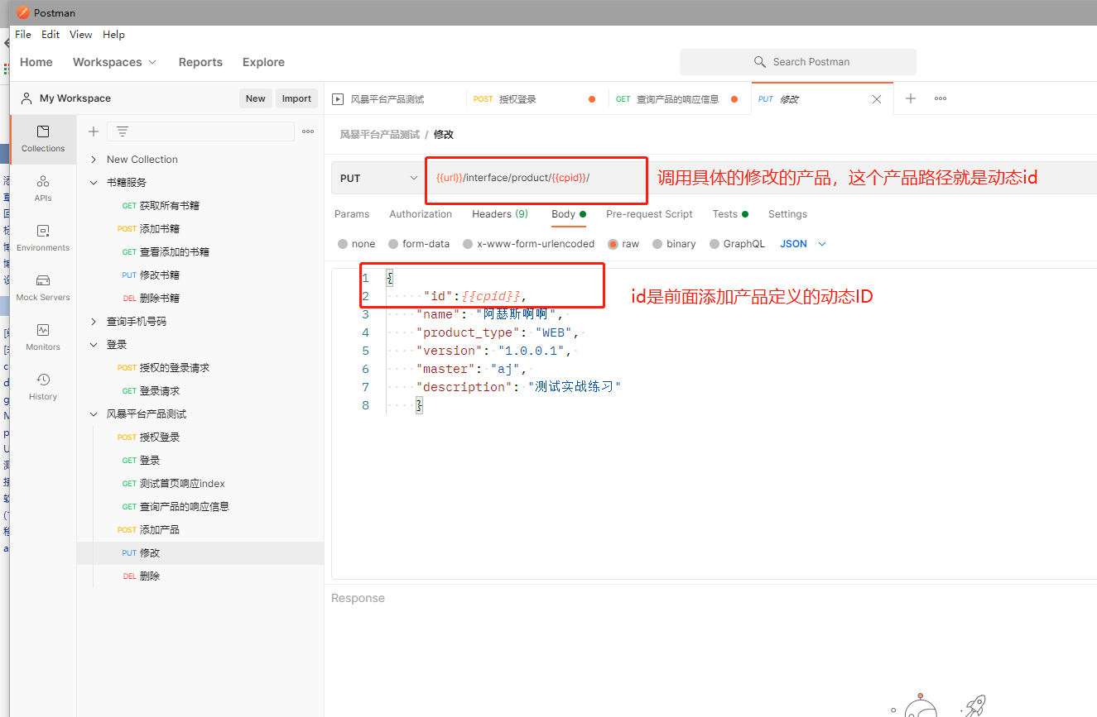This screenshot has width=1097, height=717.
Task: Click the search magnifier icon
Action: point(760,62)
